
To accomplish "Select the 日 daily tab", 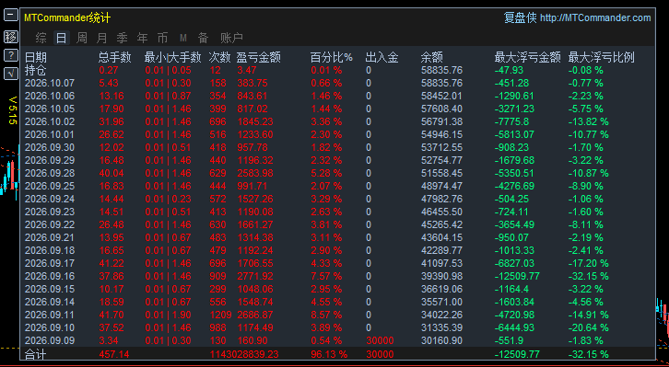I will pos(62,38).
